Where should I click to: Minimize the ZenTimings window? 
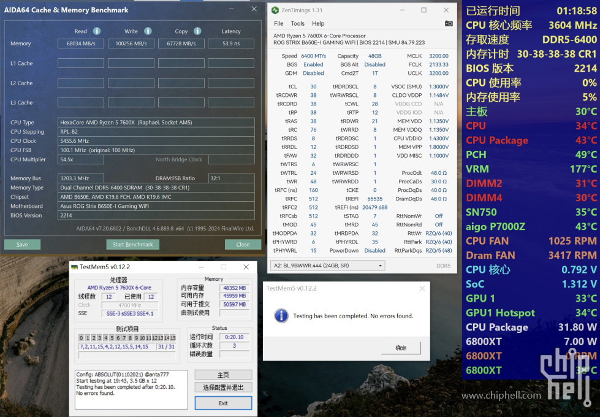[x=402, y=10]
